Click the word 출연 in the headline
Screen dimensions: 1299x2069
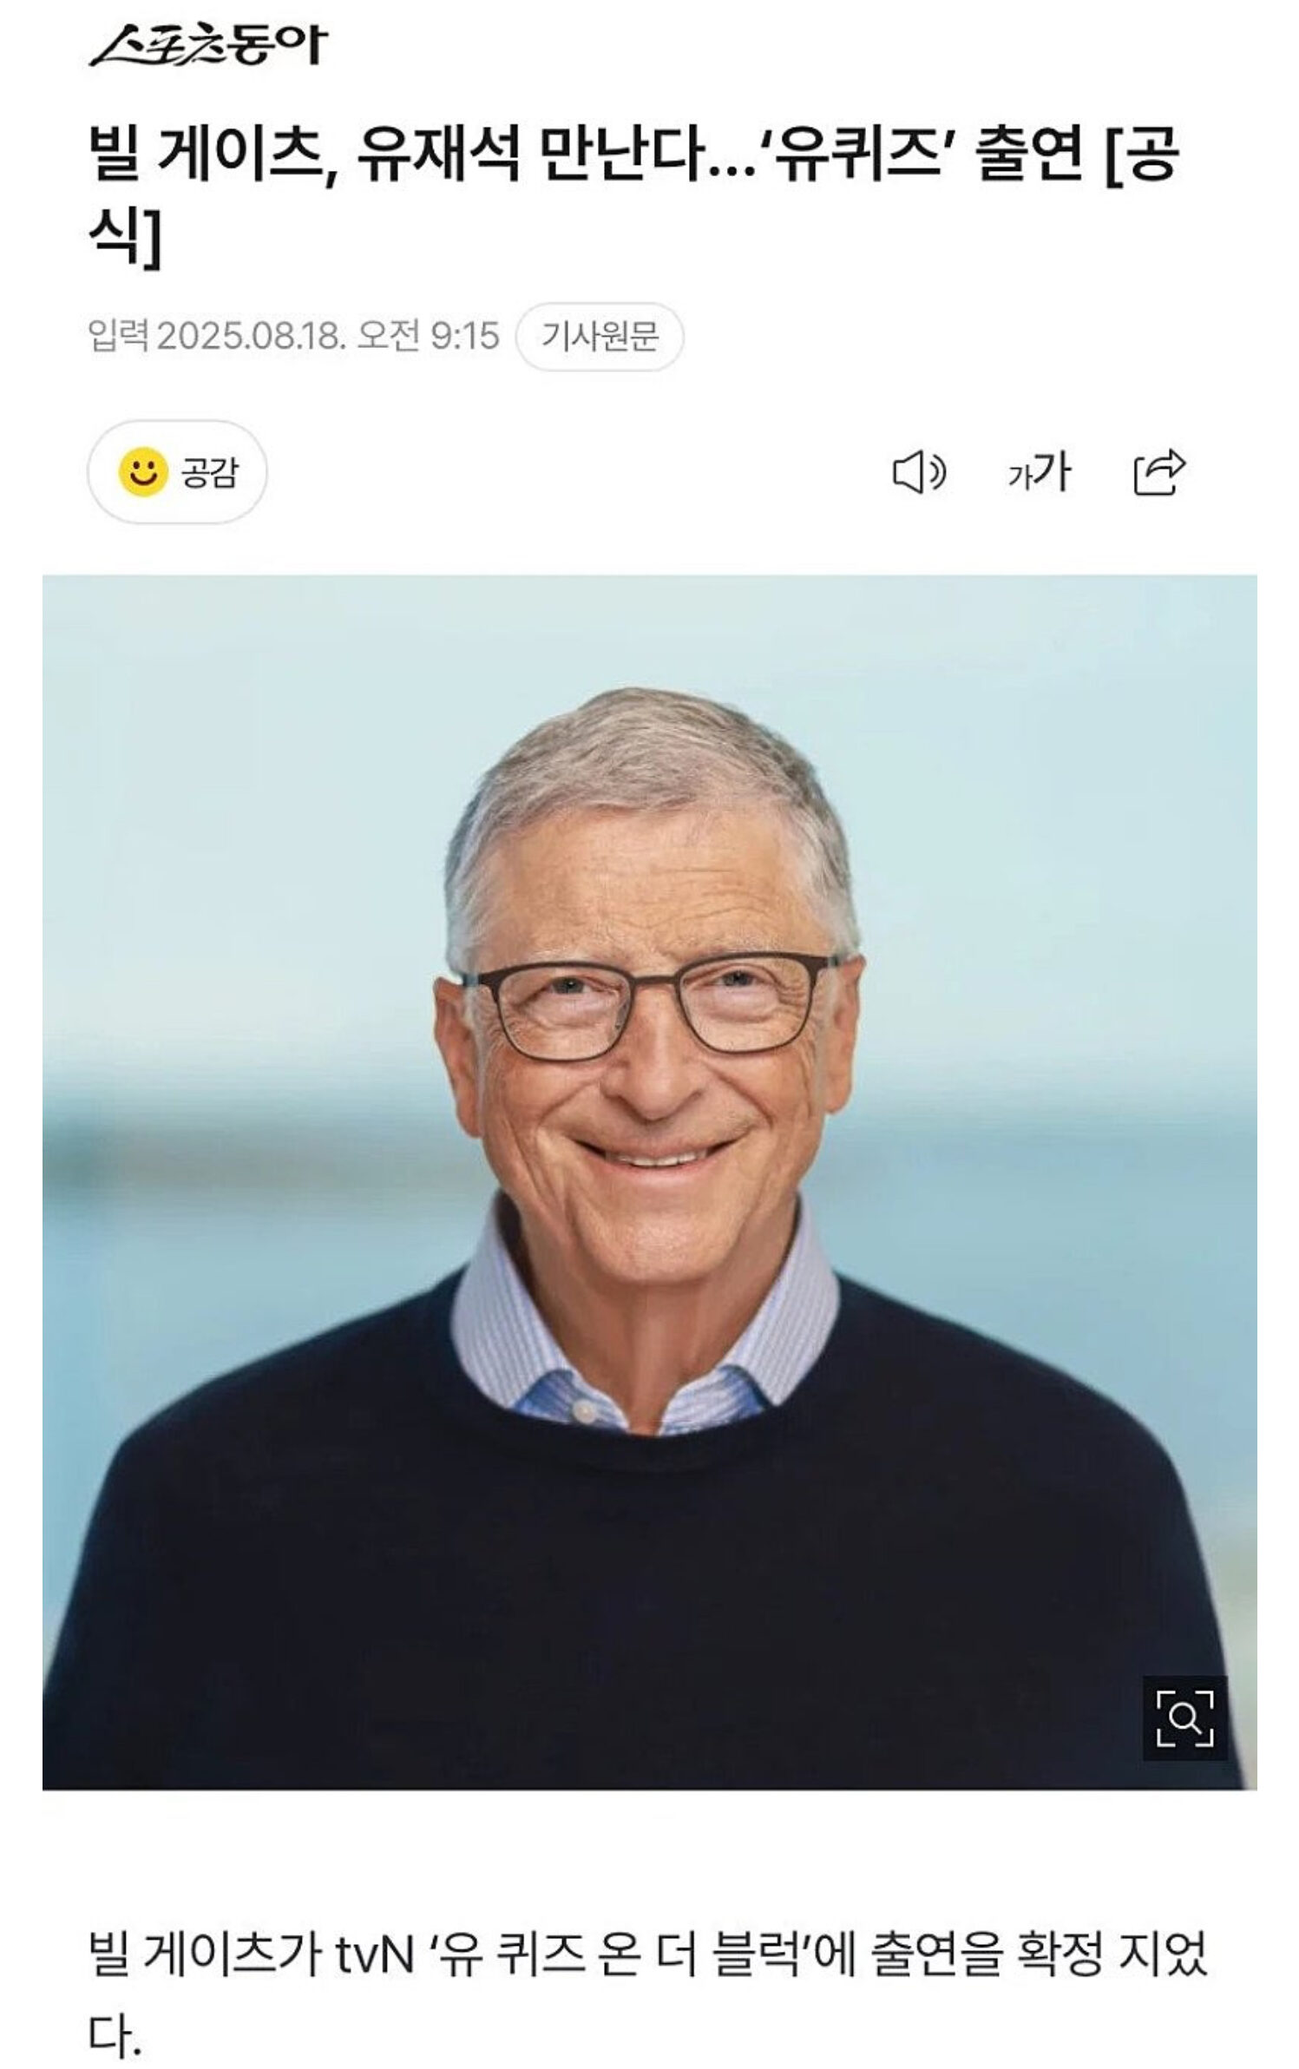(1030, 157)
